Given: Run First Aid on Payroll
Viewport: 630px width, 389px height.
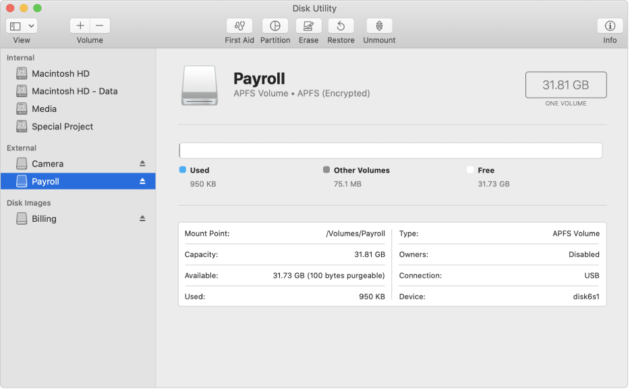Looking at the screenshot, I should coord(239,26).
